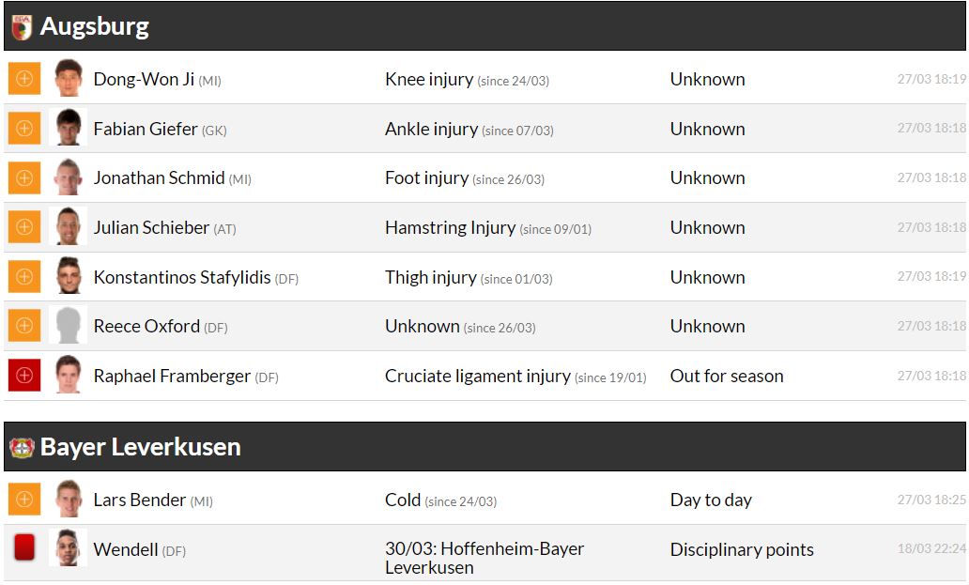This screenshot has width=969, height=585.
Task: Click the Hoffenheim-Bayer Leverkusen match text
Action: pyautogui.click(x=484, y=558)
